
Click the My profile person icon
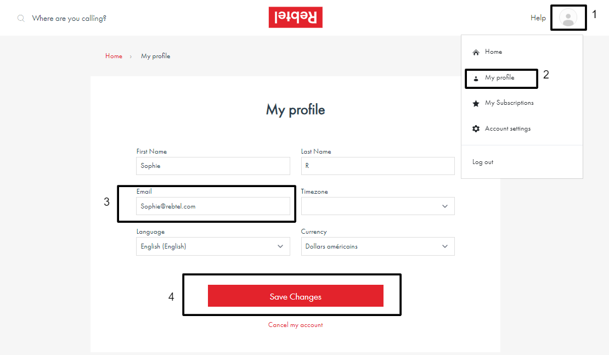(476, 78)
